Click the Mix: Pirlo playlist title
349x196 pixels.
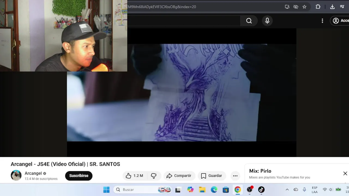coord(260,171)
